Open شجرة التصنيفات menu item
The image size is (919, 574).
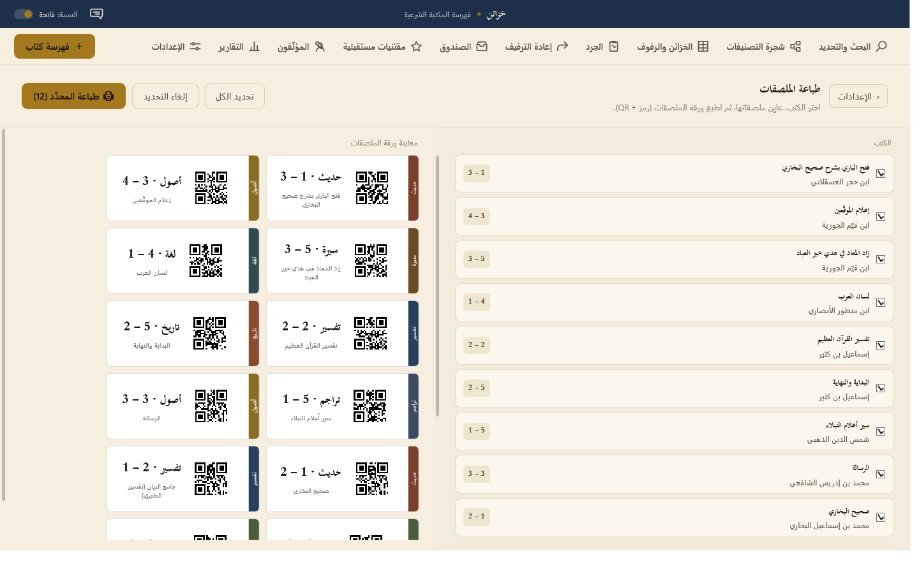click(763, 47)
